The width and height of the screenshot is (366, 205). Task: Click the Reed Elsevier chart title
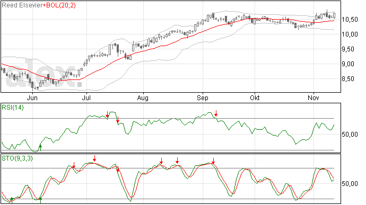[22, 5]
